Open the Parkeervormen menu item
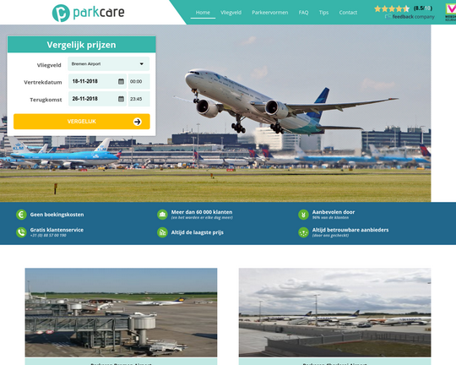 [x=270, y=13]
